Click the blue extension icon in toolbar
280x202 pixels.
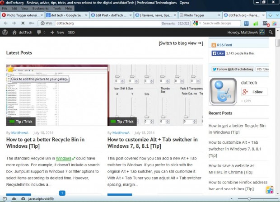pos(247,23)
